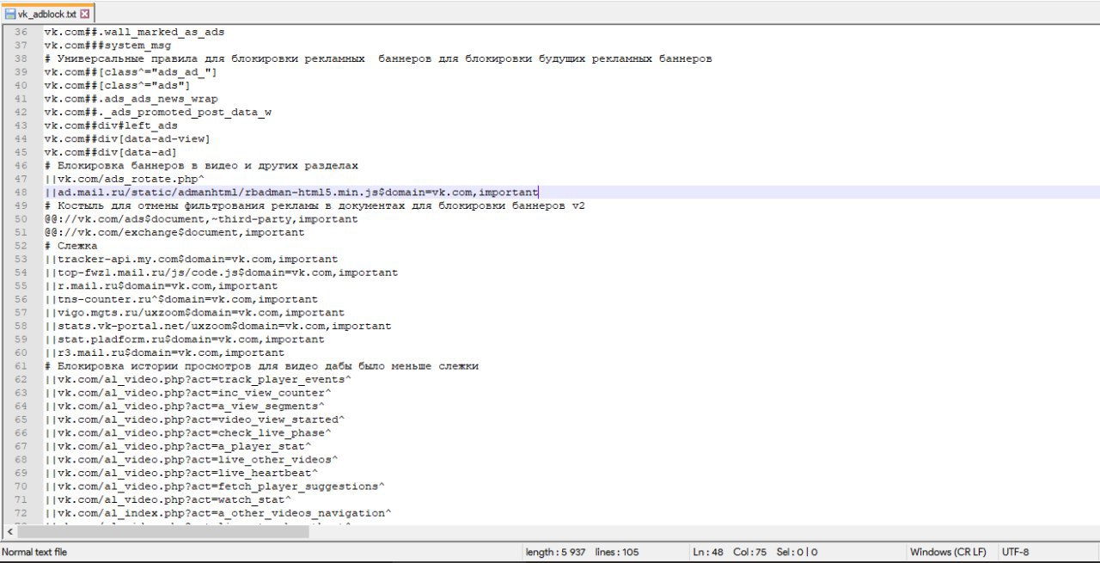Image resolution: width=1100 pixels, height=563 pixels.
Task: Click the comment '# Слежка'
Action: (71, 246)
